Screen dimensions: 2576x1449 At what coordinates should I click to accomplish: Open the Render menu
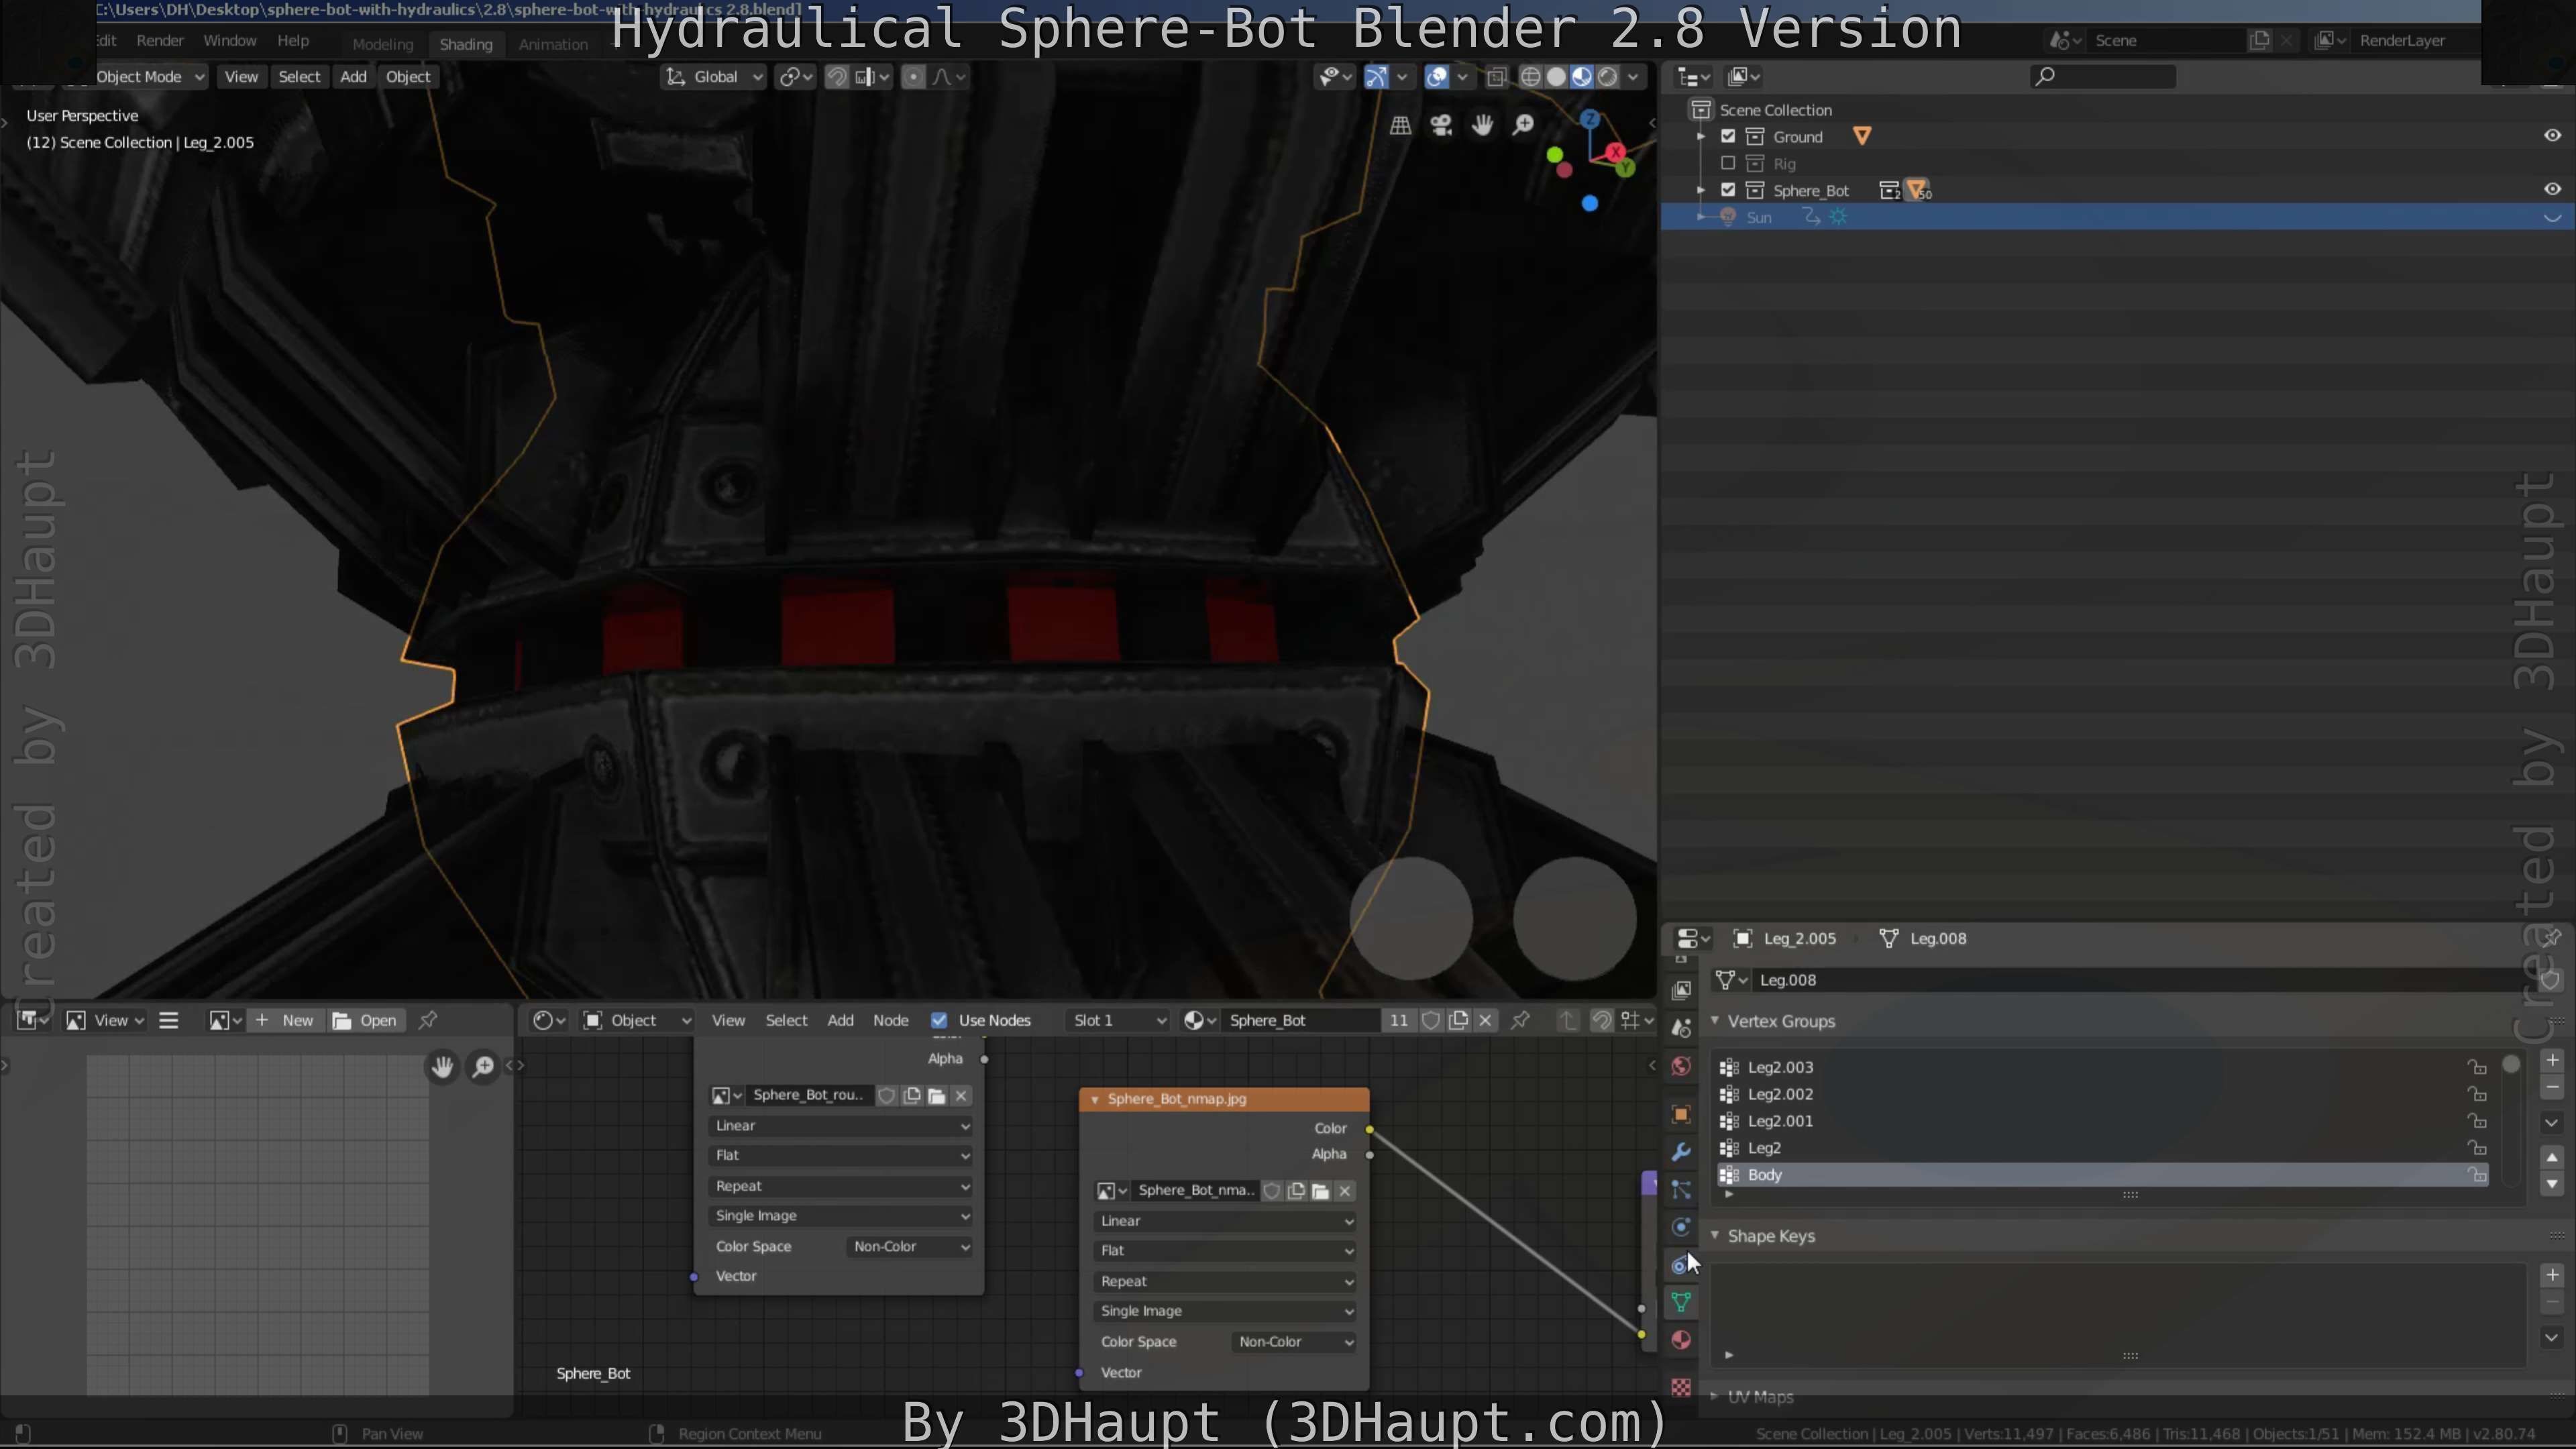pos(160,41)
